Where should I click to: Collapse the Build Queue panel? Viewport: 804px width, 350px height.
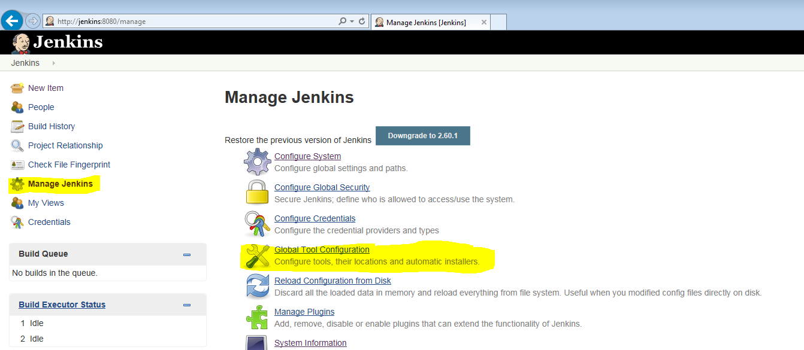[x=187, y=254]
